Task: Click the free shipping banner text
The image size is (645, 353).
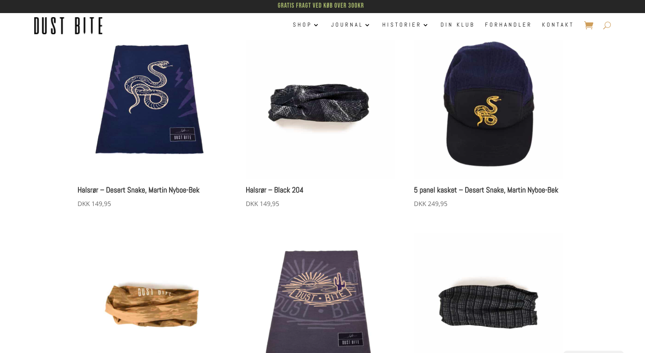Action: [320, 5]
